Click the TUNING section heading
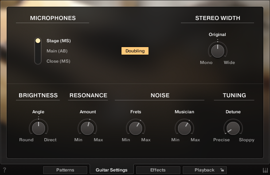The height and width of the screenshot is (175, 270). tap(235, 95)
